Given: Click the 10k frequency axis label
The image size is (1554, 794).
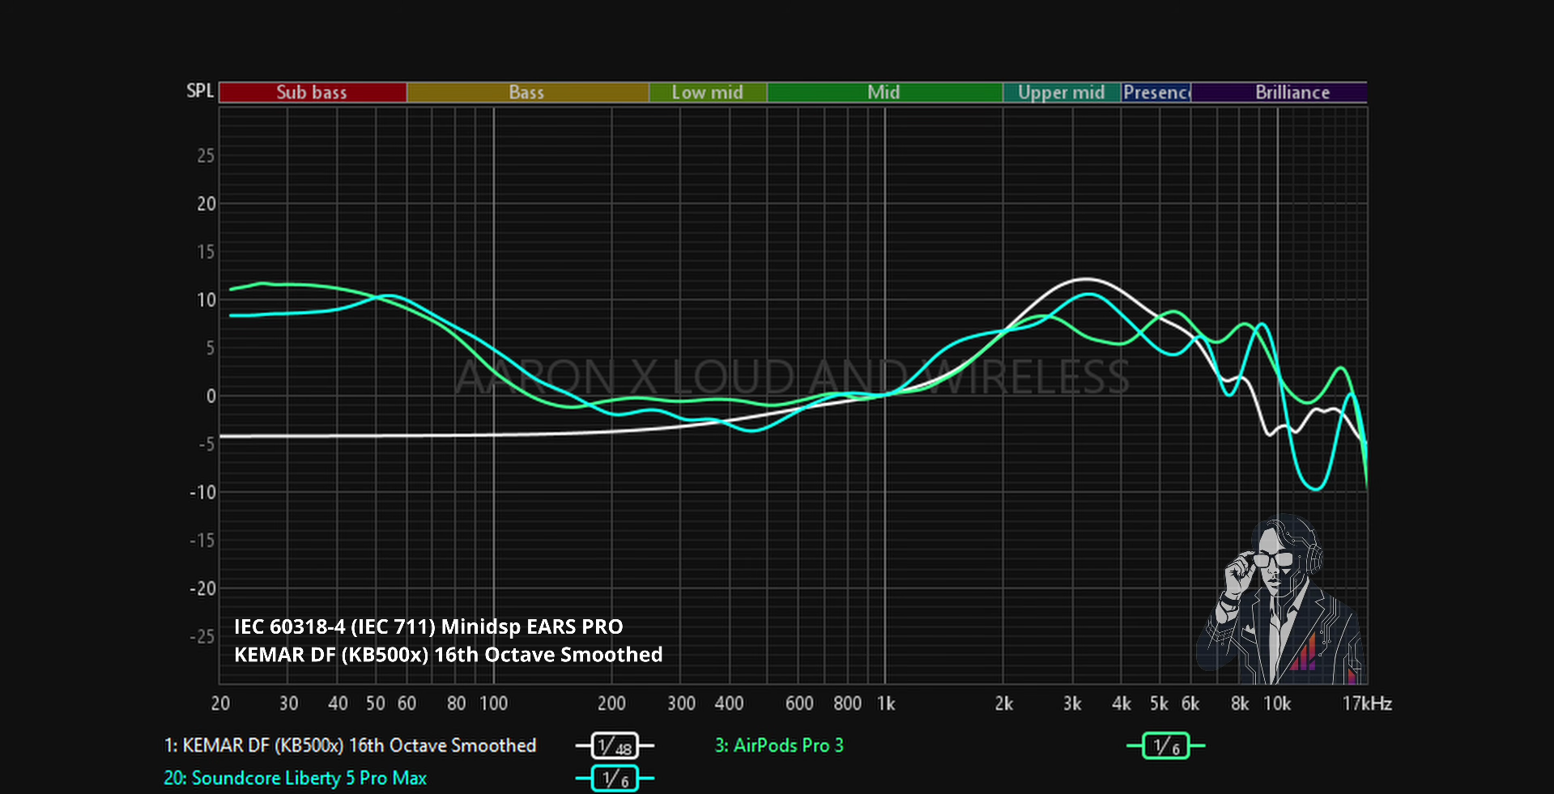Looking at the screenshot, I should 1277,703.
